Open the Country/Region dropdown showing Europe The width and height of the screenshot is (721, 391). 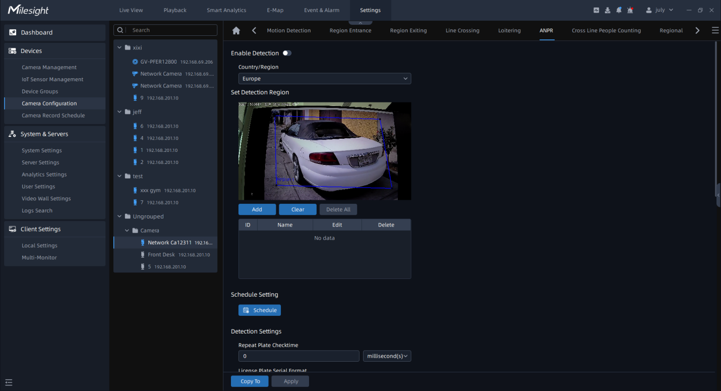(324, 79)
